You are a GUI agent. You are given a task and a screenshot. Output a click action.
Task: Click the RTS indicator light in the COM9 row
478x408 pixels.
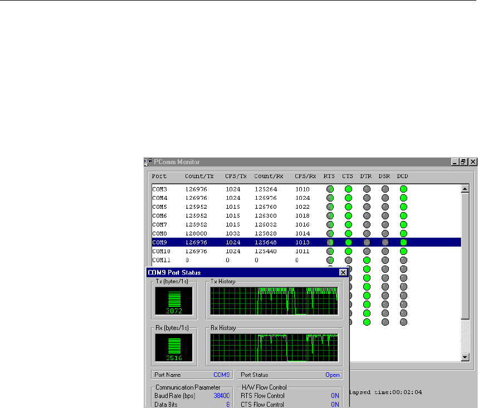tap(330, 242)
